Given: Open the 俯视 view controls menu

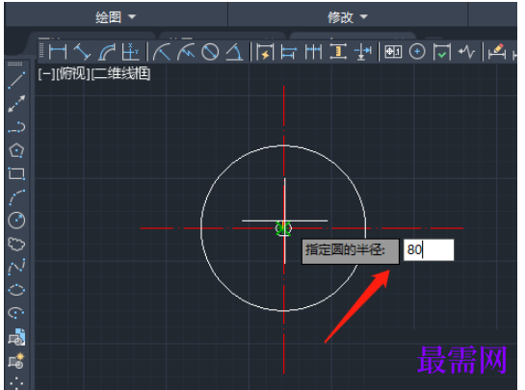Looking at the screenshot, I should (x=72, y=73).
